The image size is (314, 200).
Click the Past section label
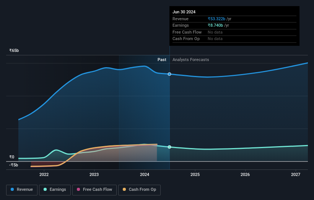coord(162,60)
